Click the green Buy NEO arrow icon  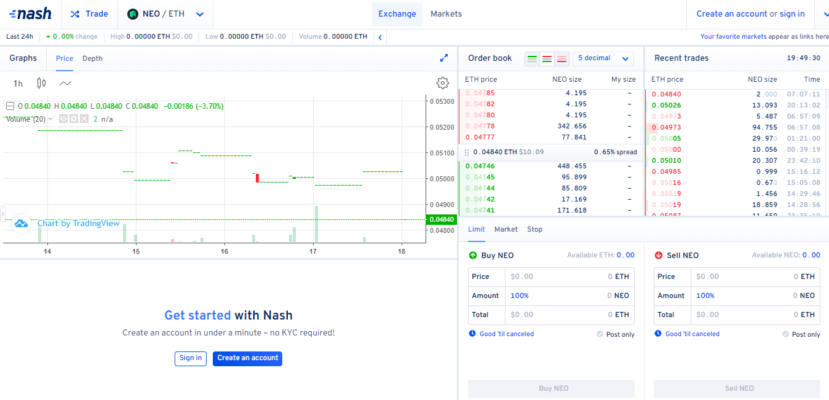pos(473,256)
